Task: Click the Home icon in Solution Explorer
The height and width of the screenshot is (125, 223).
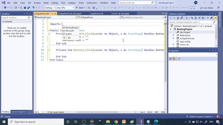Action: click(x=178, y=18)
